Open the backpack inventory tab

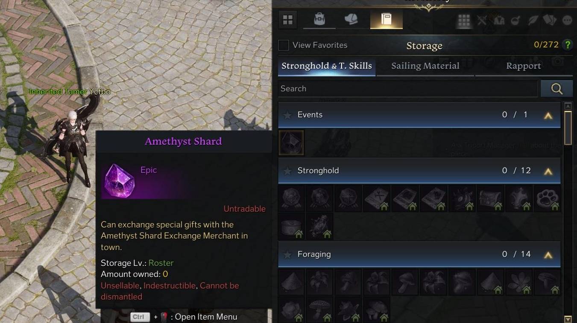(319, 19)
